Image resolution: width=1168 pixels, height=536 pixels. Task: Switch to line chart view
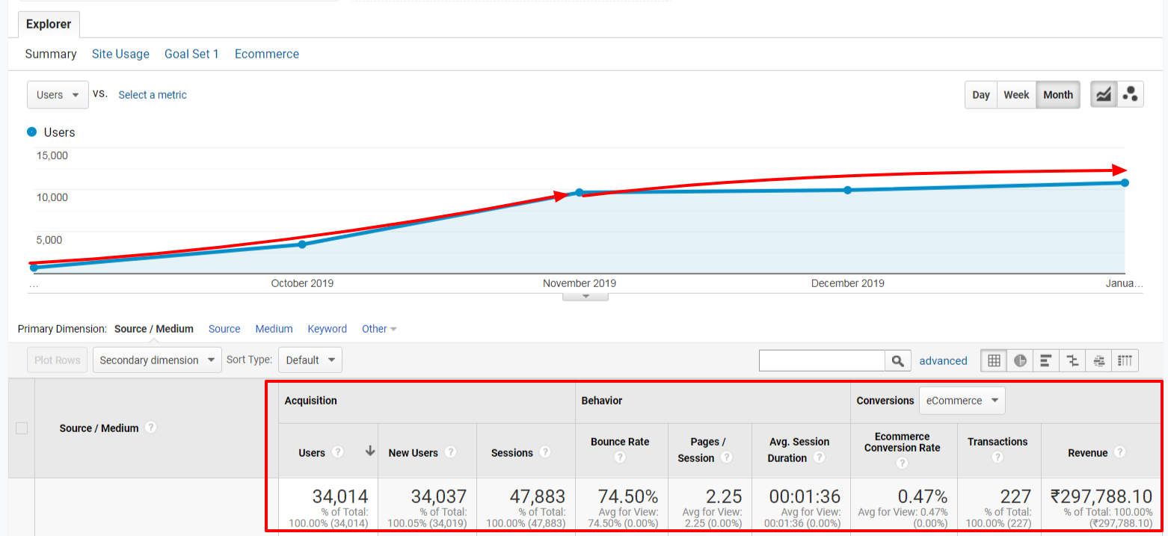tap(1104, 94)
